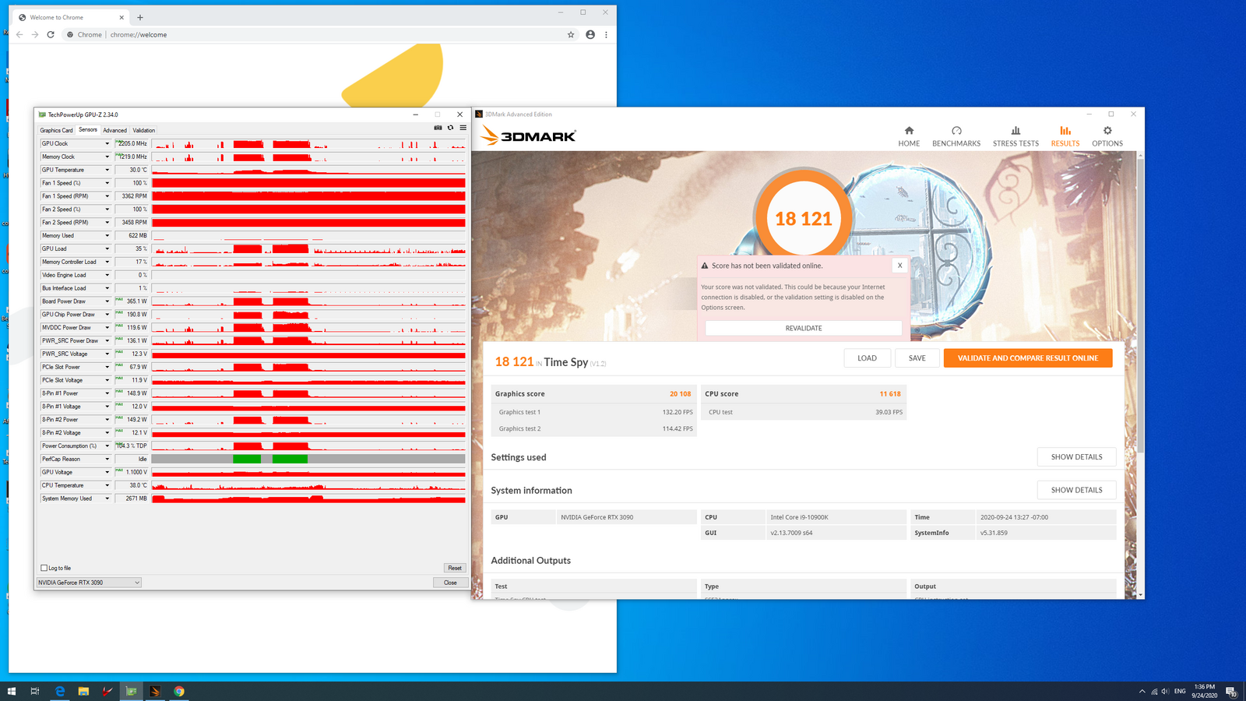Click the CPU score value 11 618
Screen dimensions: 1246x701
point(890,394)
